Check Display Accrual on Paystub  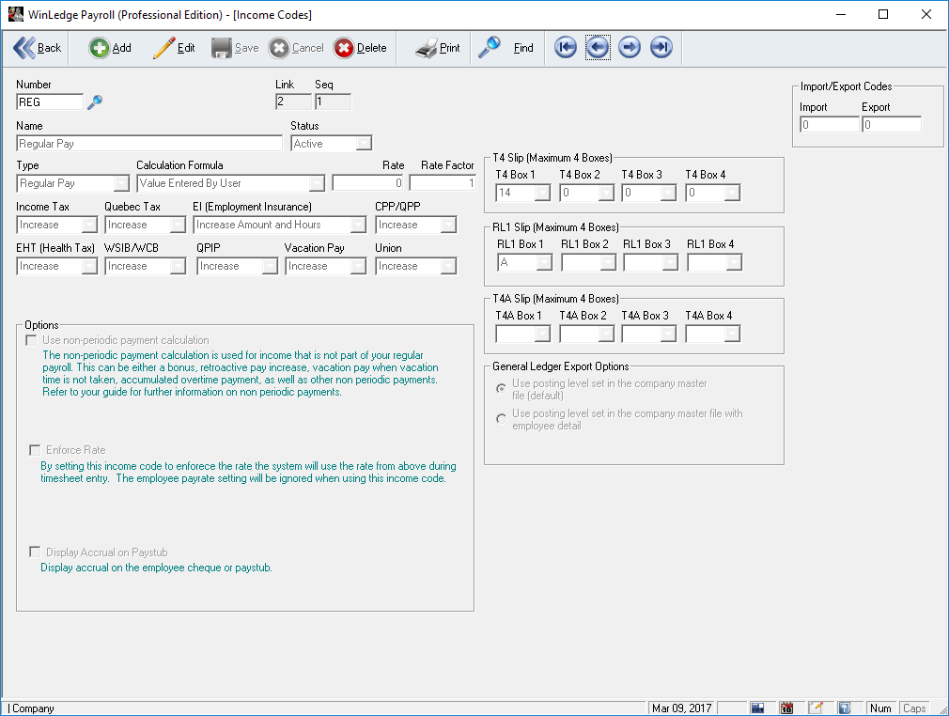tap(36, 553)
